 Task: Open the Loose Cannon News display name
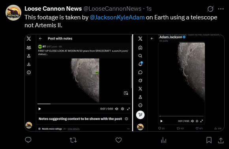click(53, 9)
